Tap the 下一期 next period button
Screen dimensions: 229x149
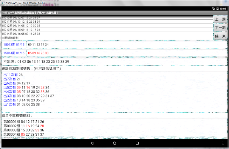click(220, 28)
